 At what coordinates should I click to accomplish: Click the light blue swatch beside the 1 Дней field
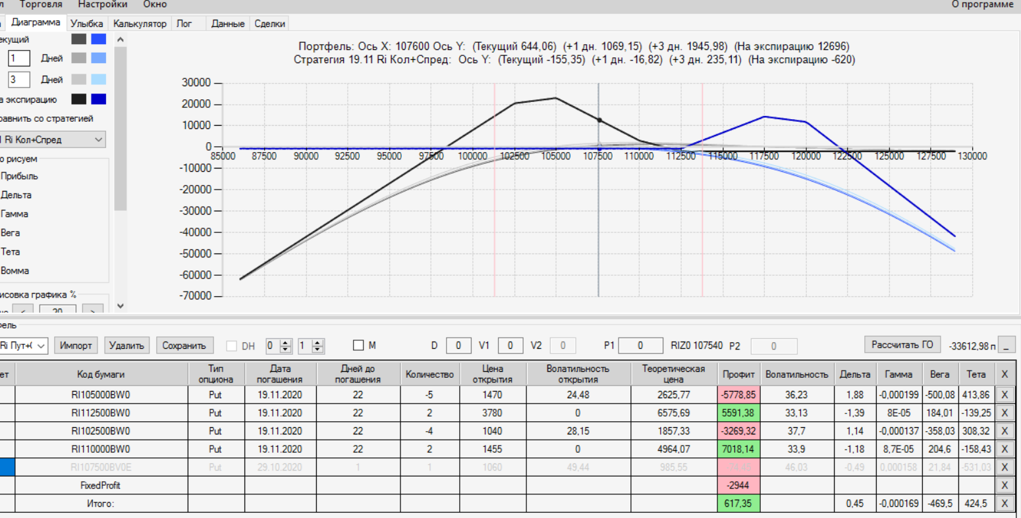tap(99, 59)
